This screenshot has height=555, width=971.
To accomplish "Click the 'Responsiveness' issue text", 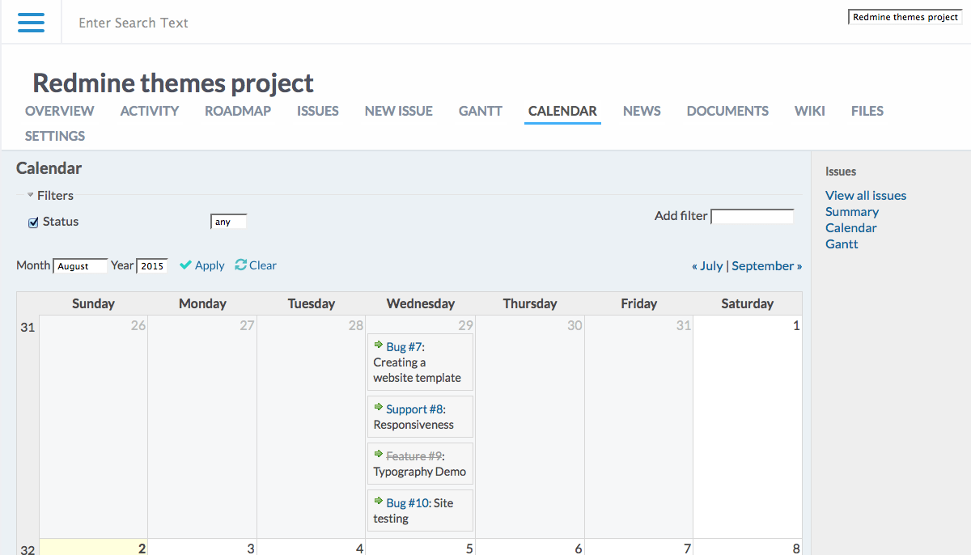I will tap(413, 425).
